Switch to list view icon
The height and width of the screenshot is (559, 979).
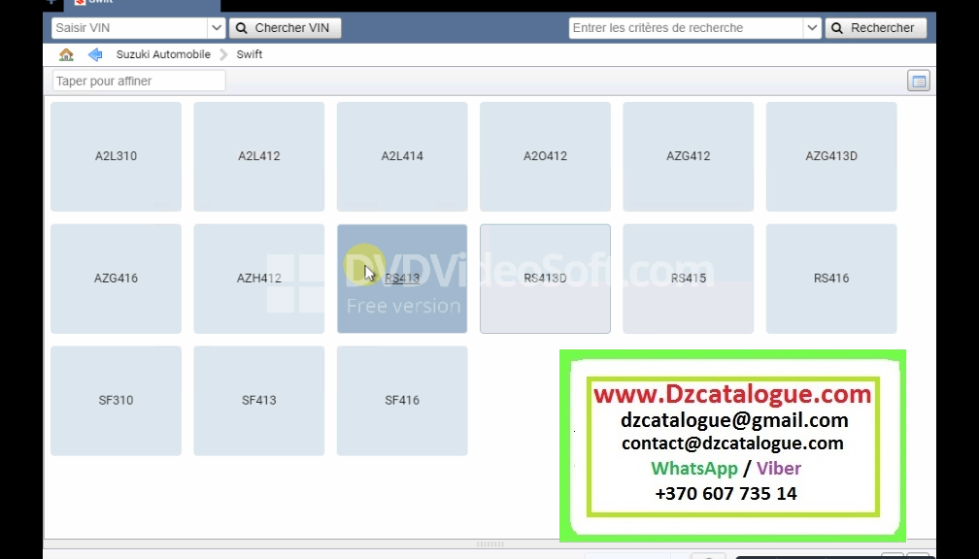coord(919,82)
